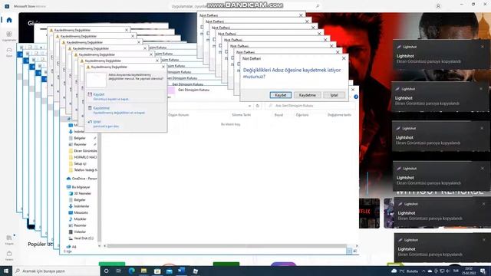Click Kaydet in the Not Defteri dialog
491x276 pixels.
[281, 95]
